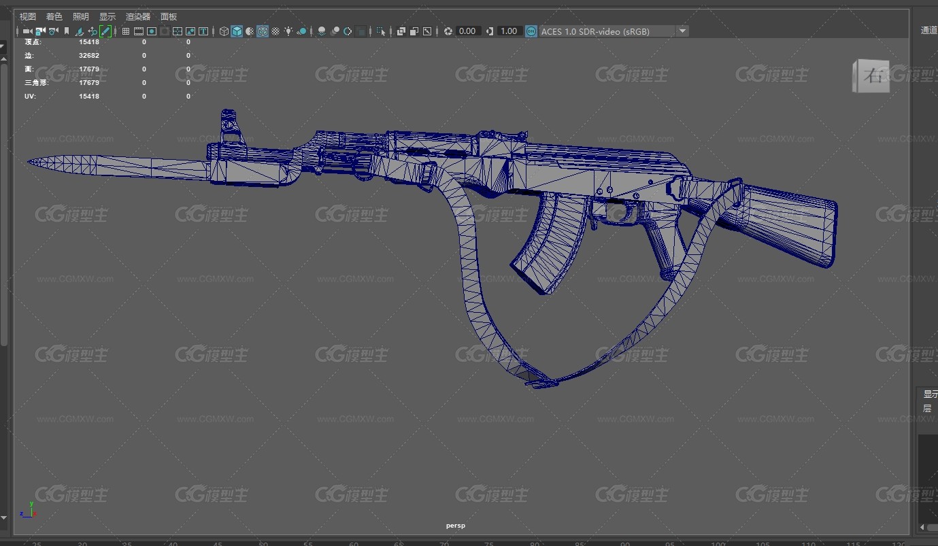Screen dimensions: 938x546
Task: Toggle X-Ray Joints icon
Action: coord(427,31)
